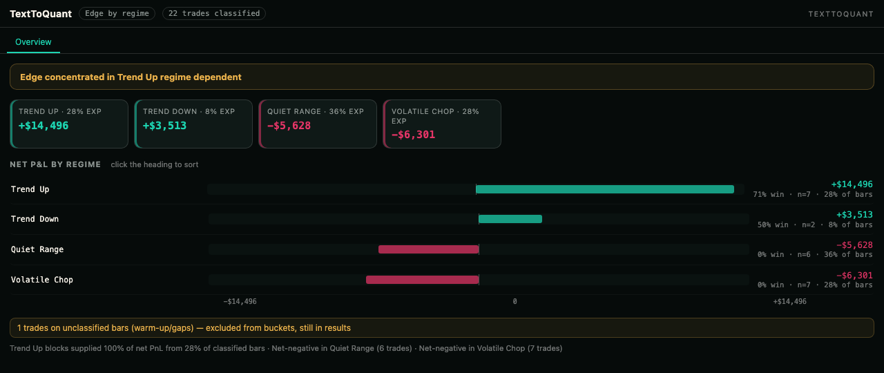Click the TEXTTOQUANT brand label at top right
The height and width of the screenshot is (373, 884).
coord(840,14)
